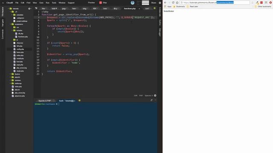Open the Window menu
This screenshot has height=153, width=273.
[62, 3]
